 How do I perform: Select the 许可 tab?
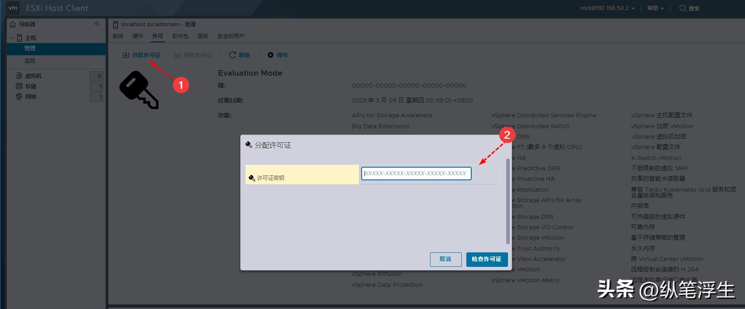tap(158, 36)
